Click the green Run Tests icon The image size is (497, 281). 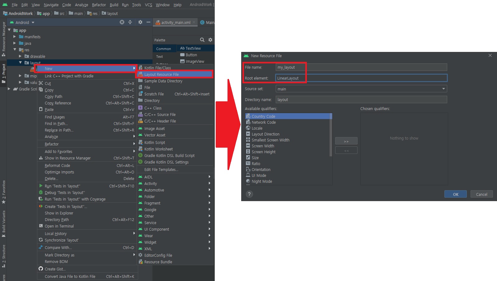click(41, 186)
